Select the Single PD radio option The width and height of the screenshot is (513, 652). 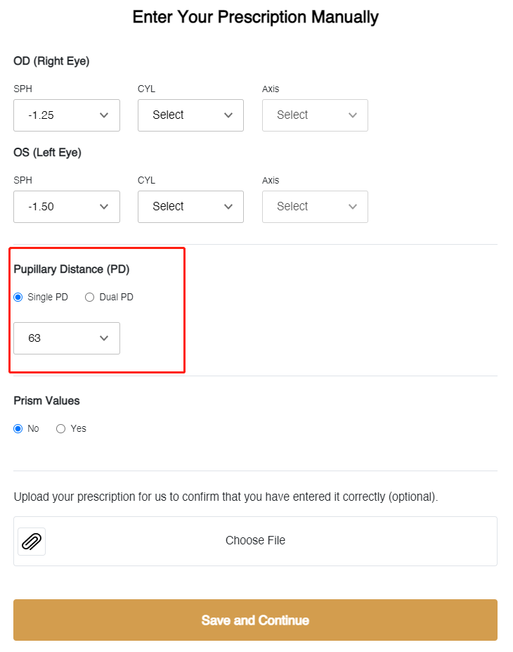click(18, 298)
